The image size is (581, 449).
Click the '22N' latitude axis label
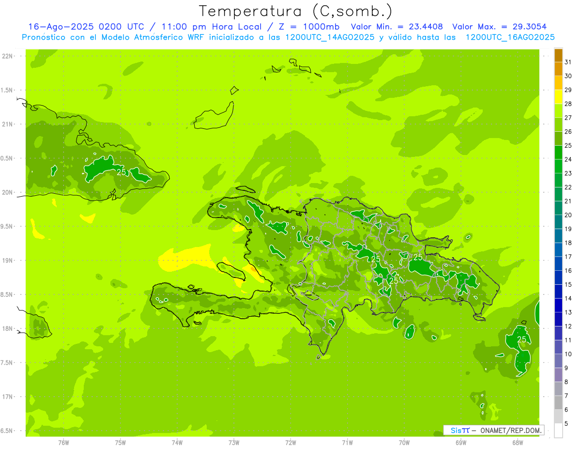8,56
